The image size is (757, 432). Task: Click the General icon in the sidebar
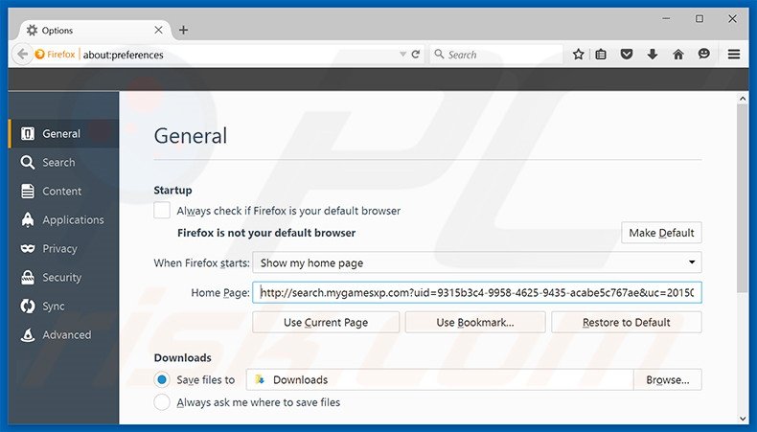[x=28, y=134]
